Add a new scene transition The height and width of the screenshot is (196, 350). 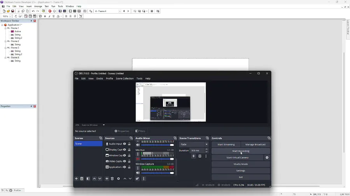[x=194, y=156]
